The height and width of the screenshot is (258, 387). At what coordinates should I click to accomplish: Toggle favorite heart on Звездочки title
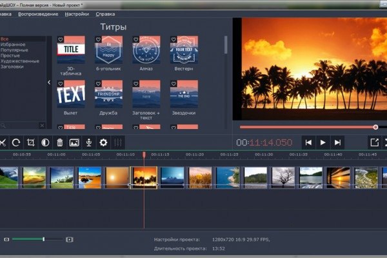[x=174, y=84]
